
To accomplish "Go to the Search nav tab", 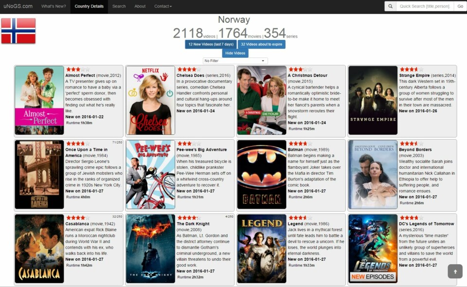I will [x=119, y=6].
